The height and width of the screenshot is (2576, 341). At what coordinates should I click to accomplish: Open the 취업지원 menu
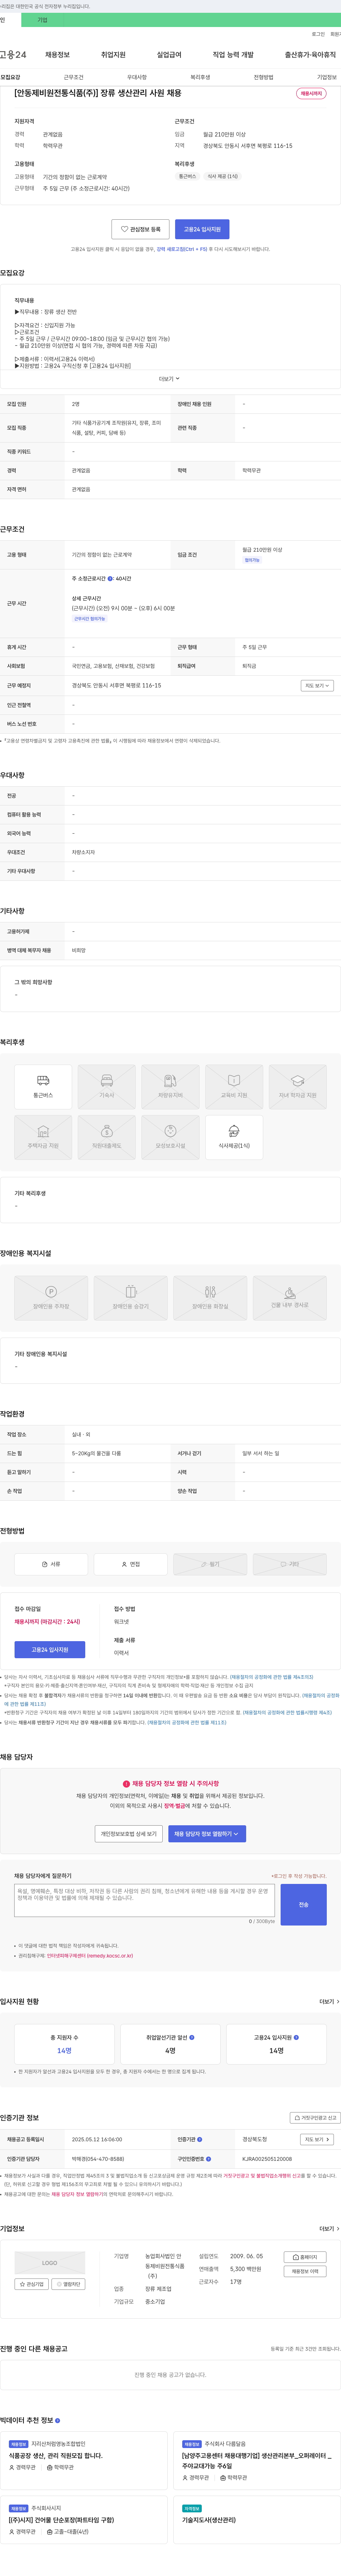tap(113, 55)
